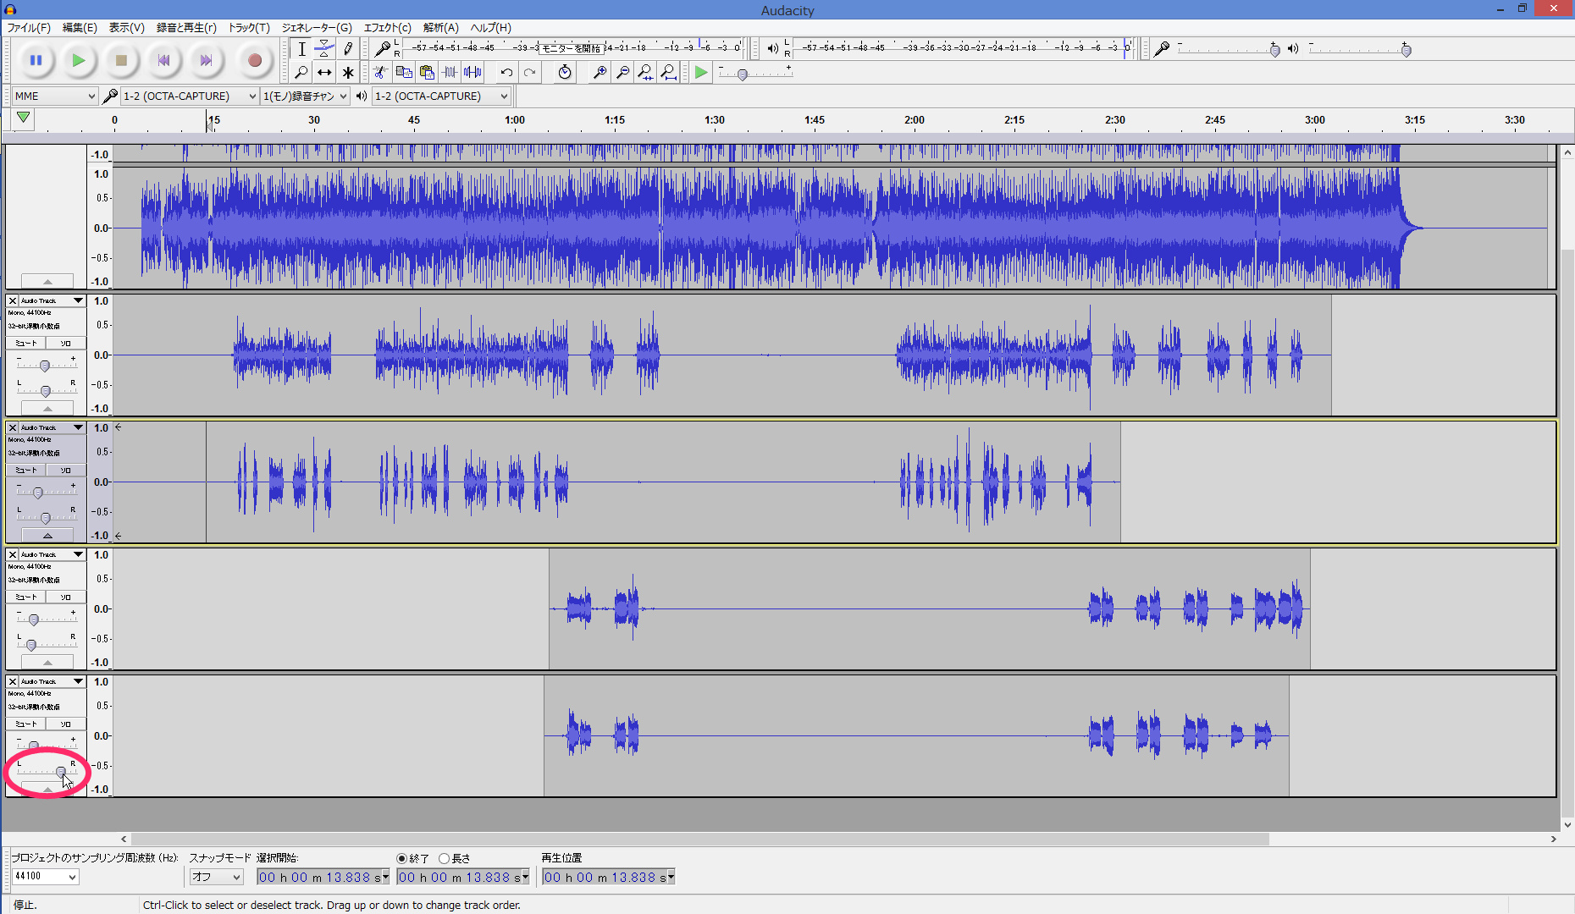The width and height of the screenshot is (1575, 914).
Task: Open the 編集(E) menu
Action: pyautogui.click(x=80, y=28)
